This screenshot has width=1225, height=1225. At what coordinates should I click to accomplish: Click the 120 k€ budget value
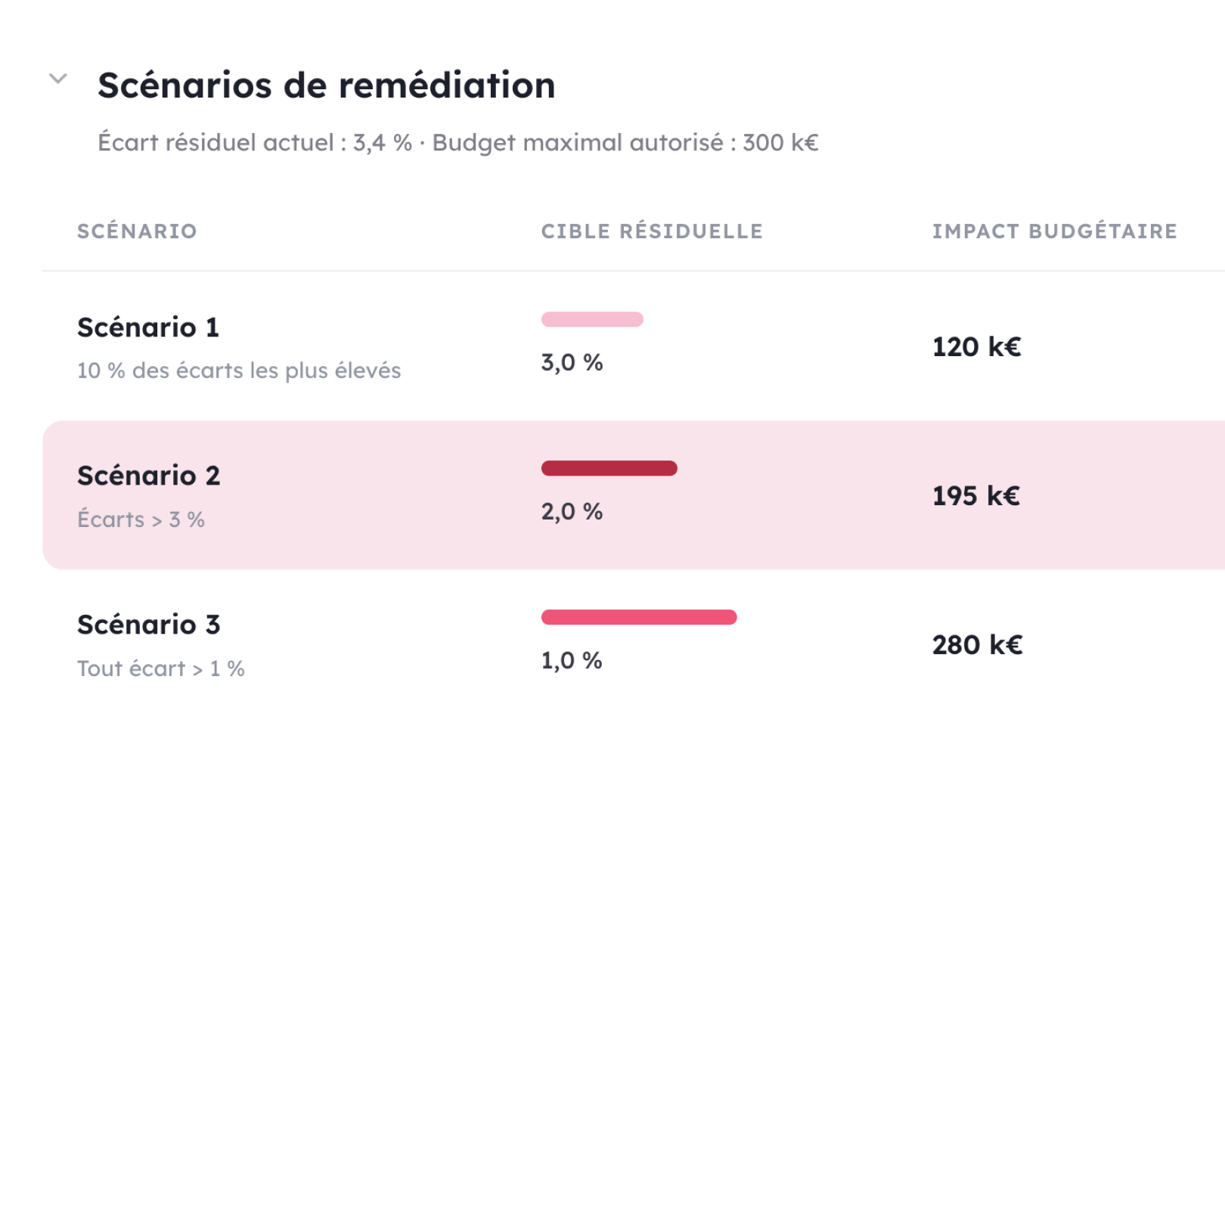[x=977, y=347]
